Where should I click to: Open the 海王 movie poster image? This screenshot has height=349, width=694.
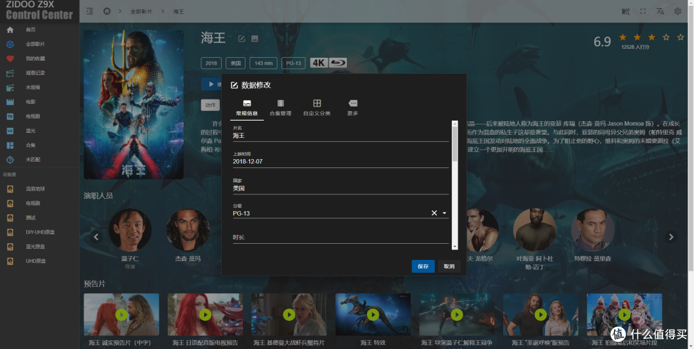click(x=134, y=105)
